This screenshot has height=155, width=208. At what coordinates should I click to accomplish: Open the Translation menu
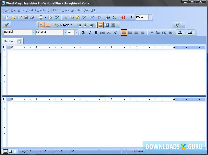[x=53, y=10]
